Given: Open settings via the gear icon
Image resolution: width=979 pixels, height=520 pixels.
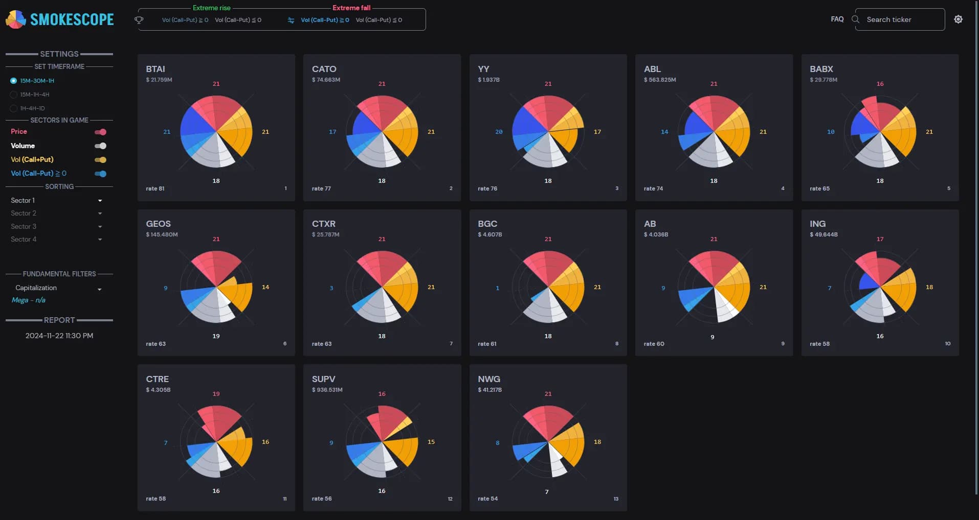Looking at the screenshot, I should (958, 19).
